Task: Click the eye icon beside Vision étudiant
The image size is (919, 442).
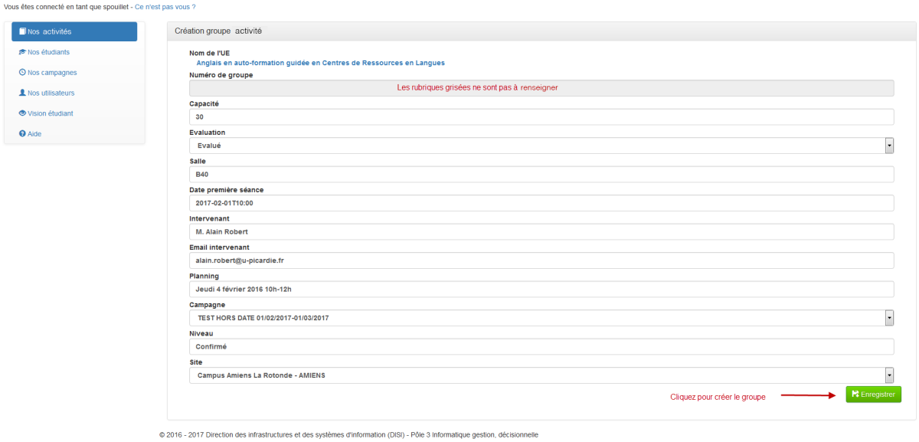Action: pos(22,113)
